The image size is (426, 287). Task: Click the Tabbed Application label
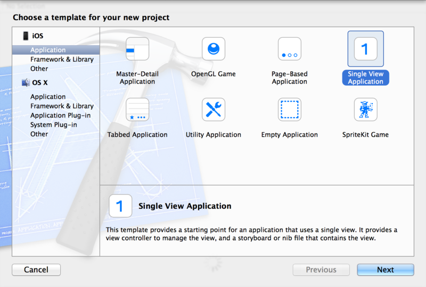pos(137,134)
